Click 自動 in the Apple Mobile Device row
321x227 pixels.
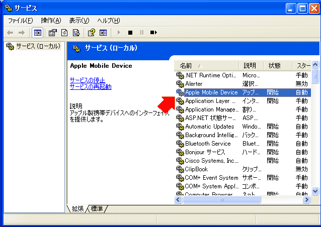pyautogui.click(x=302, y=92)
